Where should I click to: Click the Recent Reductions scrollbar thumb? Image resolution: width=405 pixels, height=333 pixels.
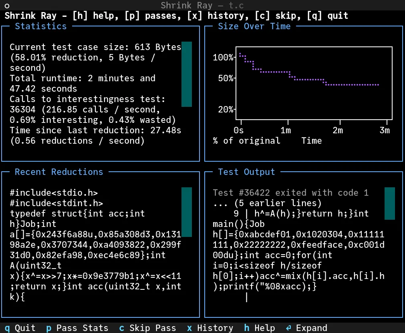point(187,212)
